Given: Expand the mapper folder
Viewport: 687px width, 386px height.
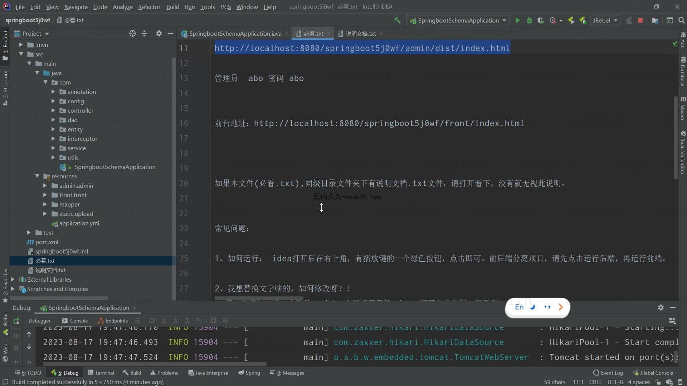Looking at the screenshot, I should [x=45, y=204].
